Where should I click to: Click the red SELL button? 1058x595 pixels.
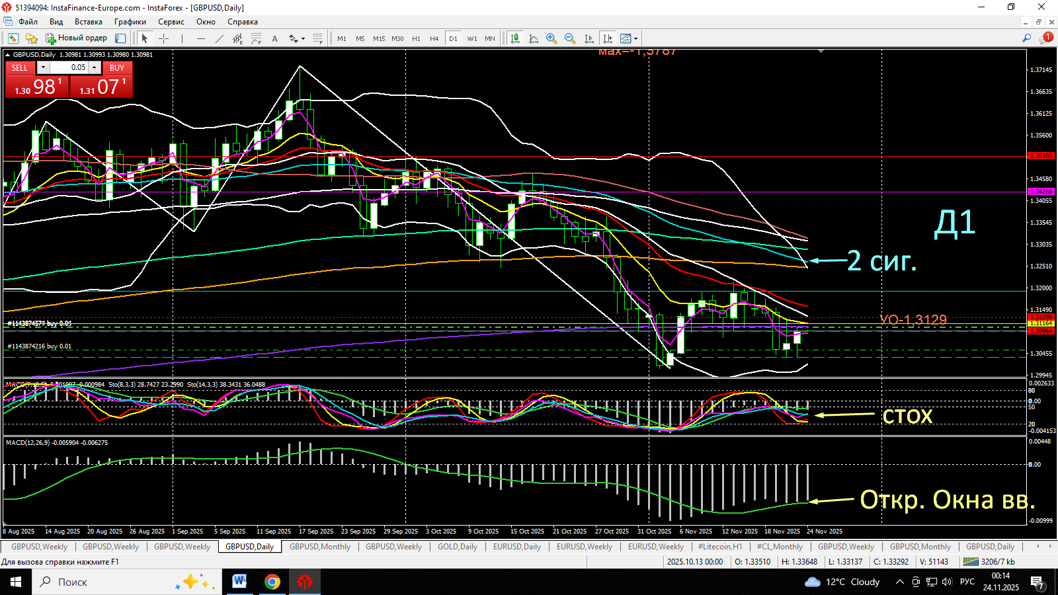(20, 67)
